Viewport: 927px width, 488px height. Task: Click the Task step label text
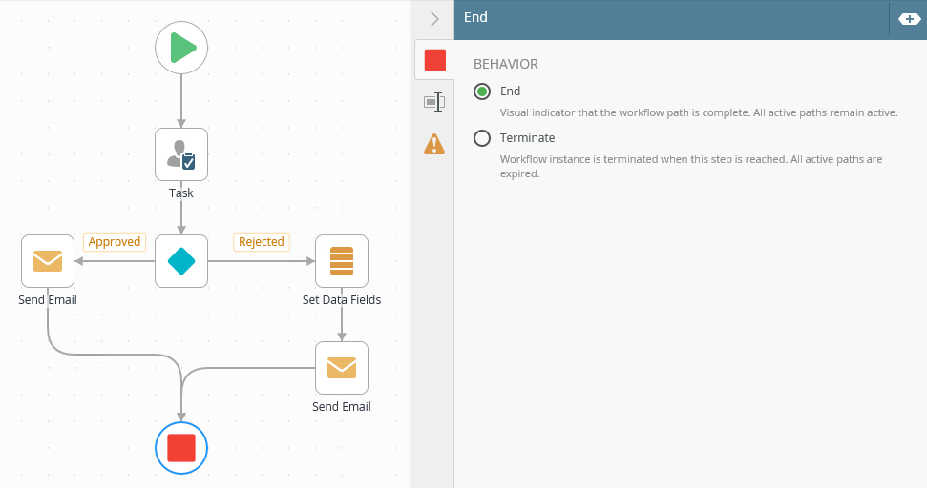[181, 193]
